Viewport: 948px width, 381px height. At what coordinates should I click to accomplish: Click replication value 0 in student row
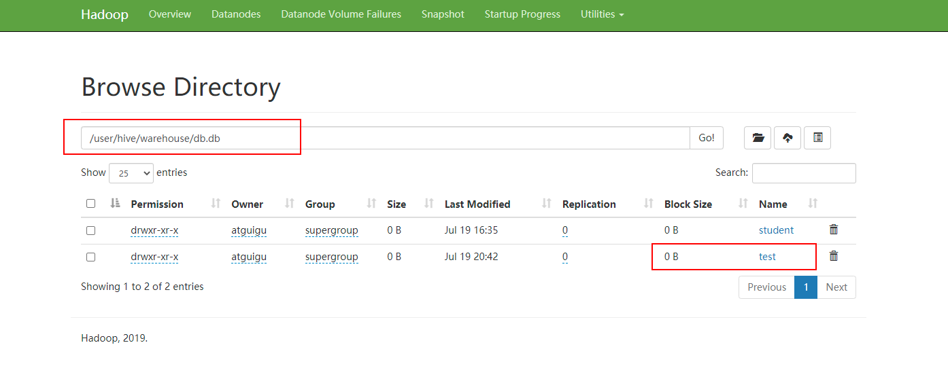point(565,230)
